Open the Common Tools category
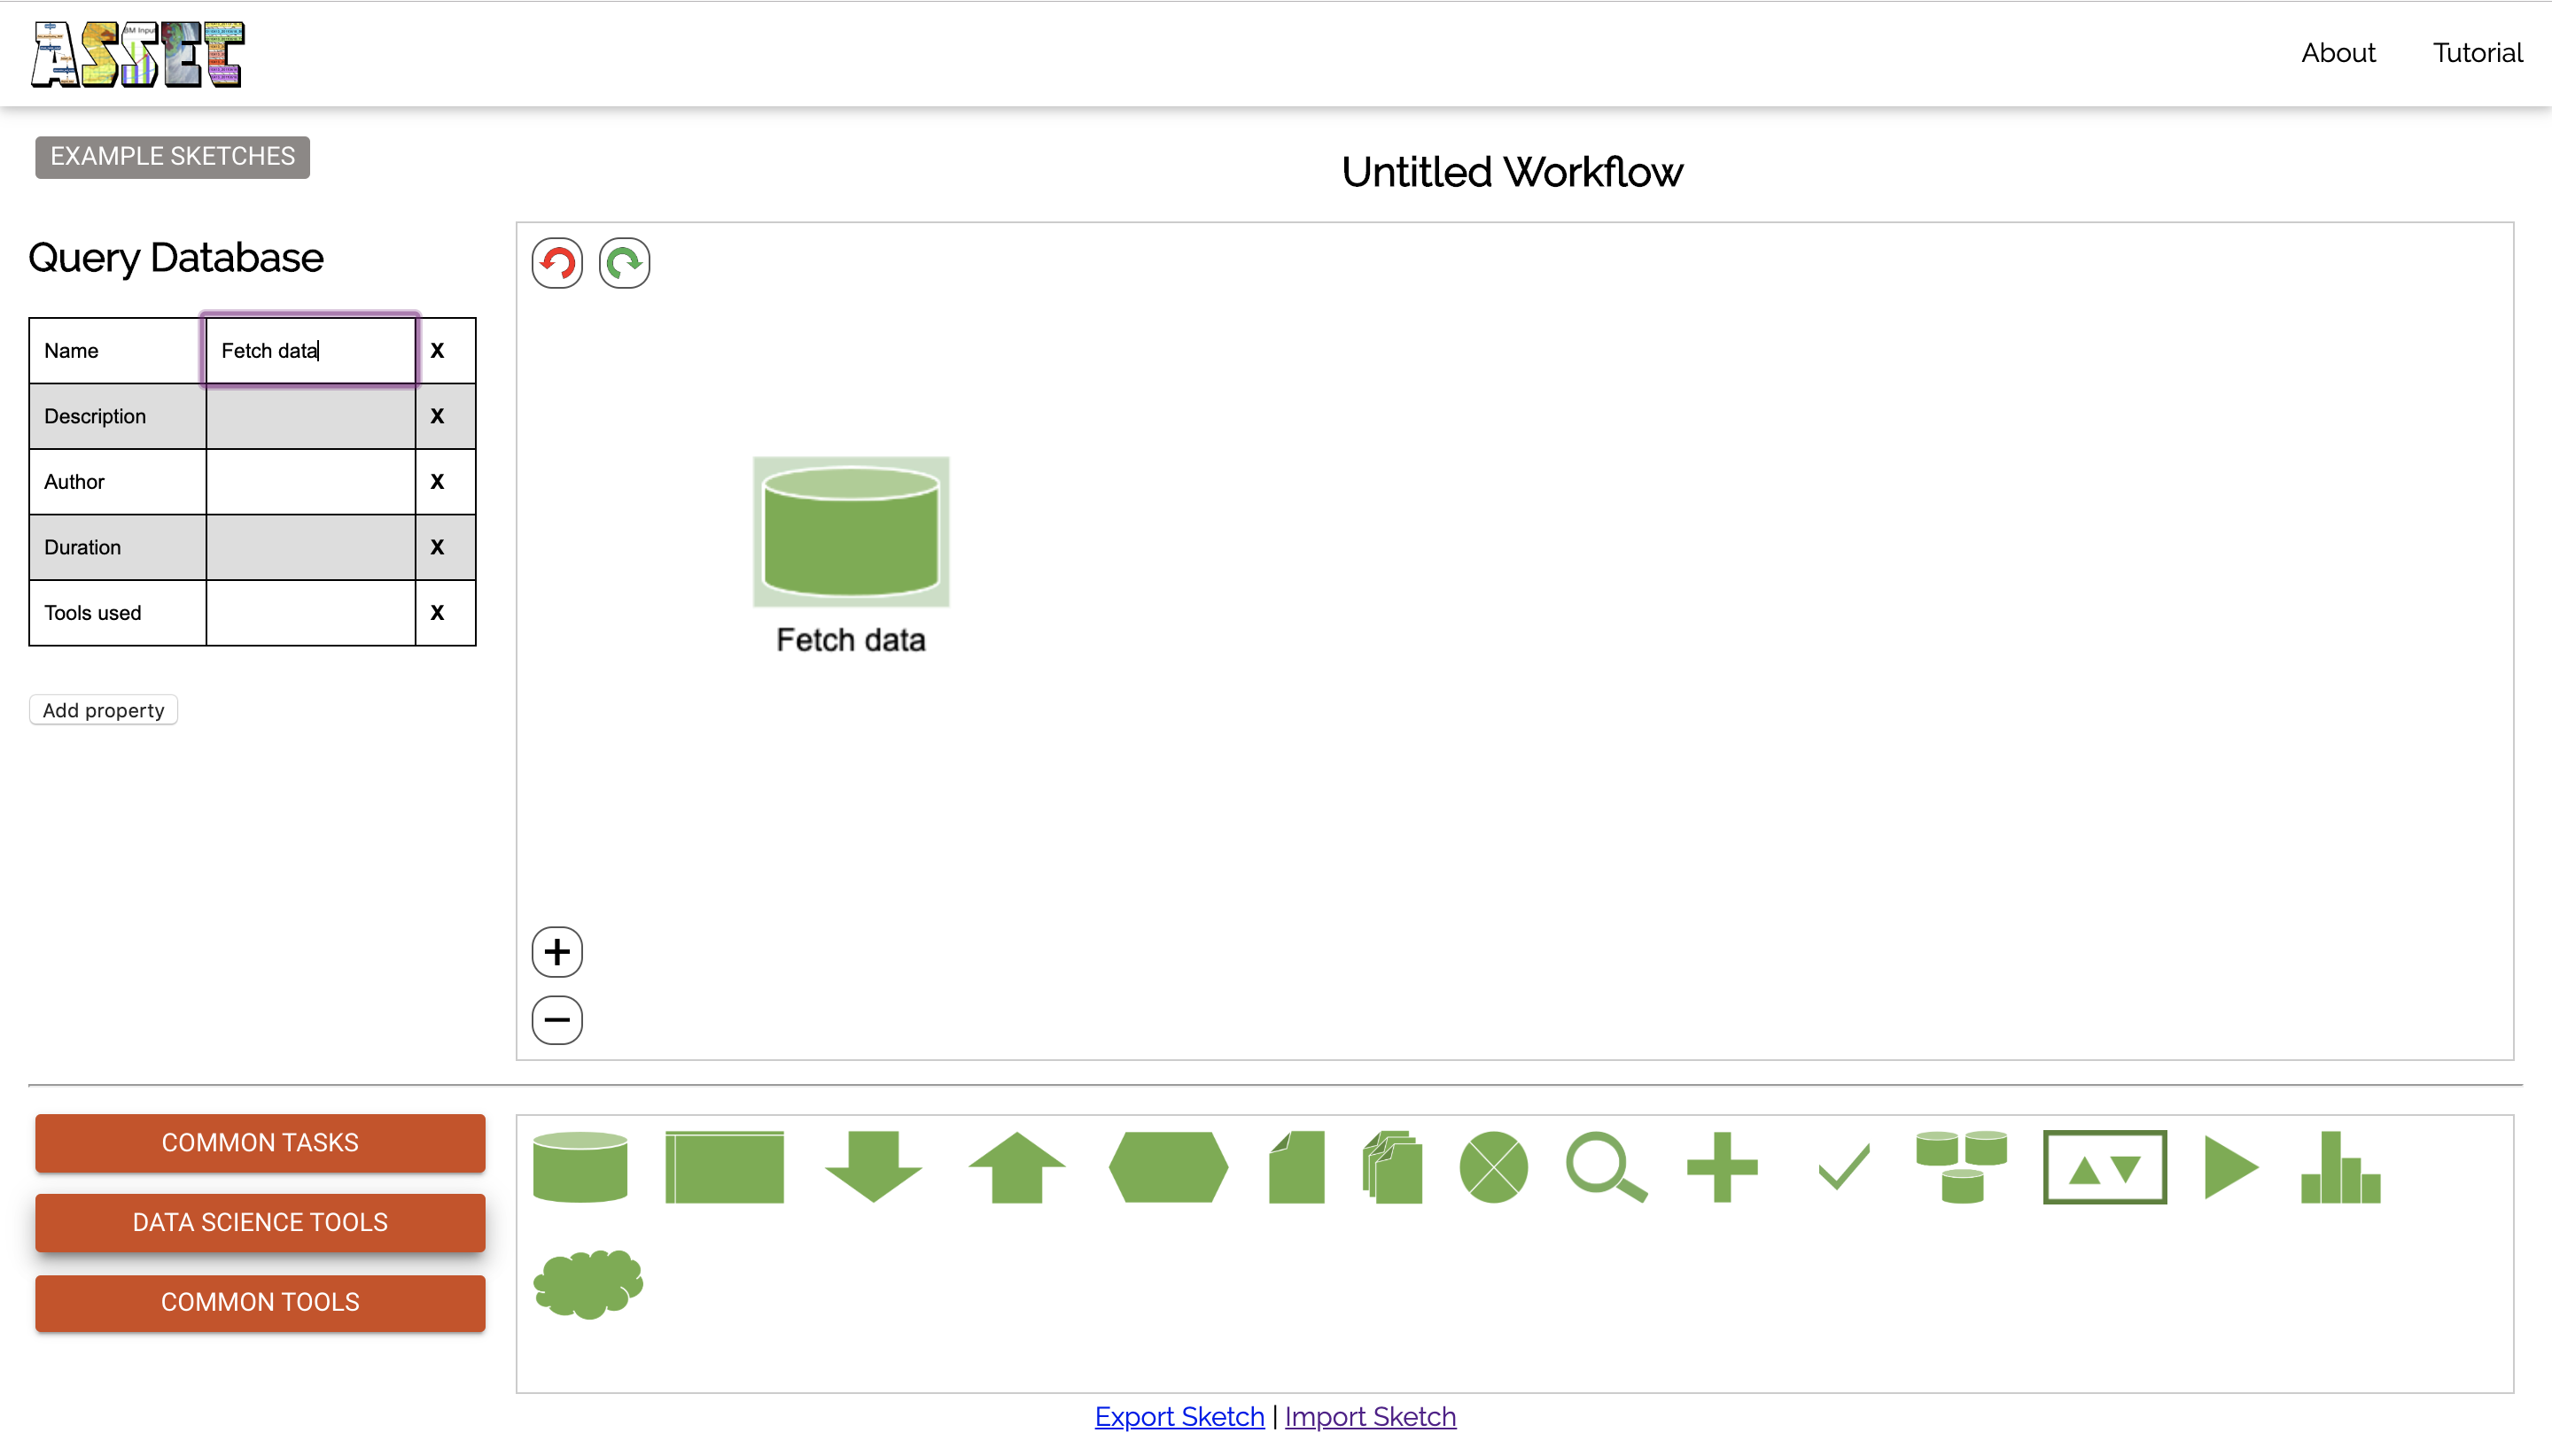Image resolution: width=2552 pixels, height=1456 pixels. (x=261, y=1302)
